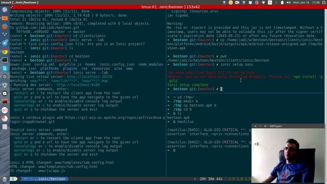Open the keyboard layout indicator
The height and width of the screenshot is (184, 327).
(x=270, y=3)
